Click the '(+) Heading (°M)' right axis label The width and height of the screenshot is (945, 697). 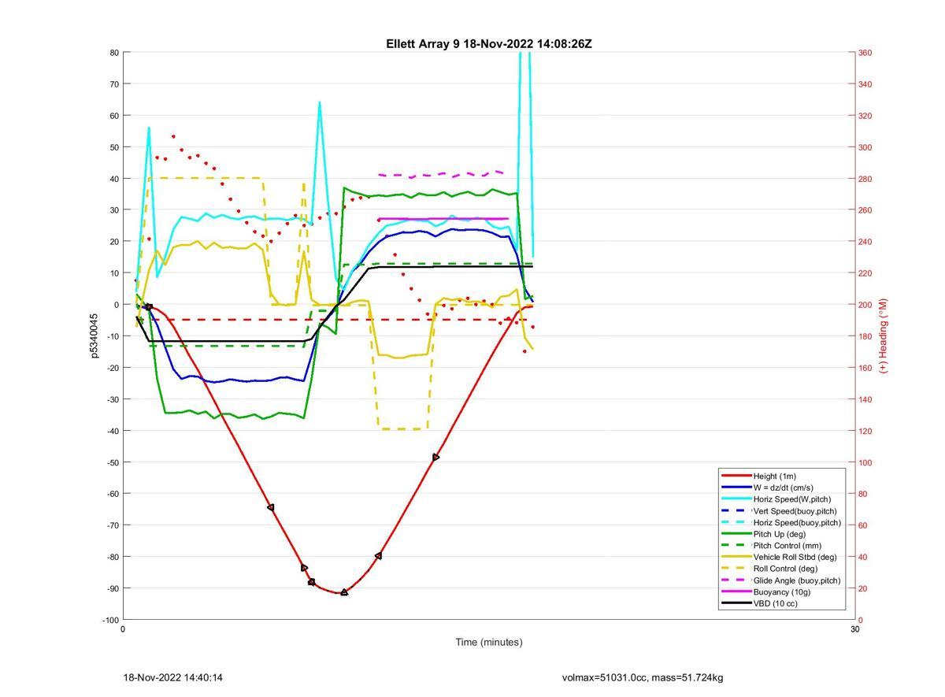pyautogui.click(x=883, y=336)
